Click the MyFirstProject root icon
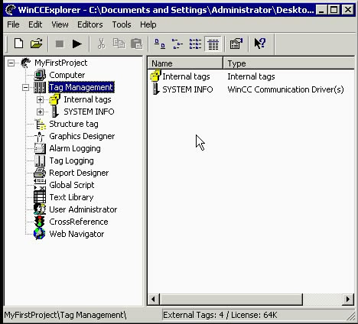 pyautogui.click(x=25, y=63)
